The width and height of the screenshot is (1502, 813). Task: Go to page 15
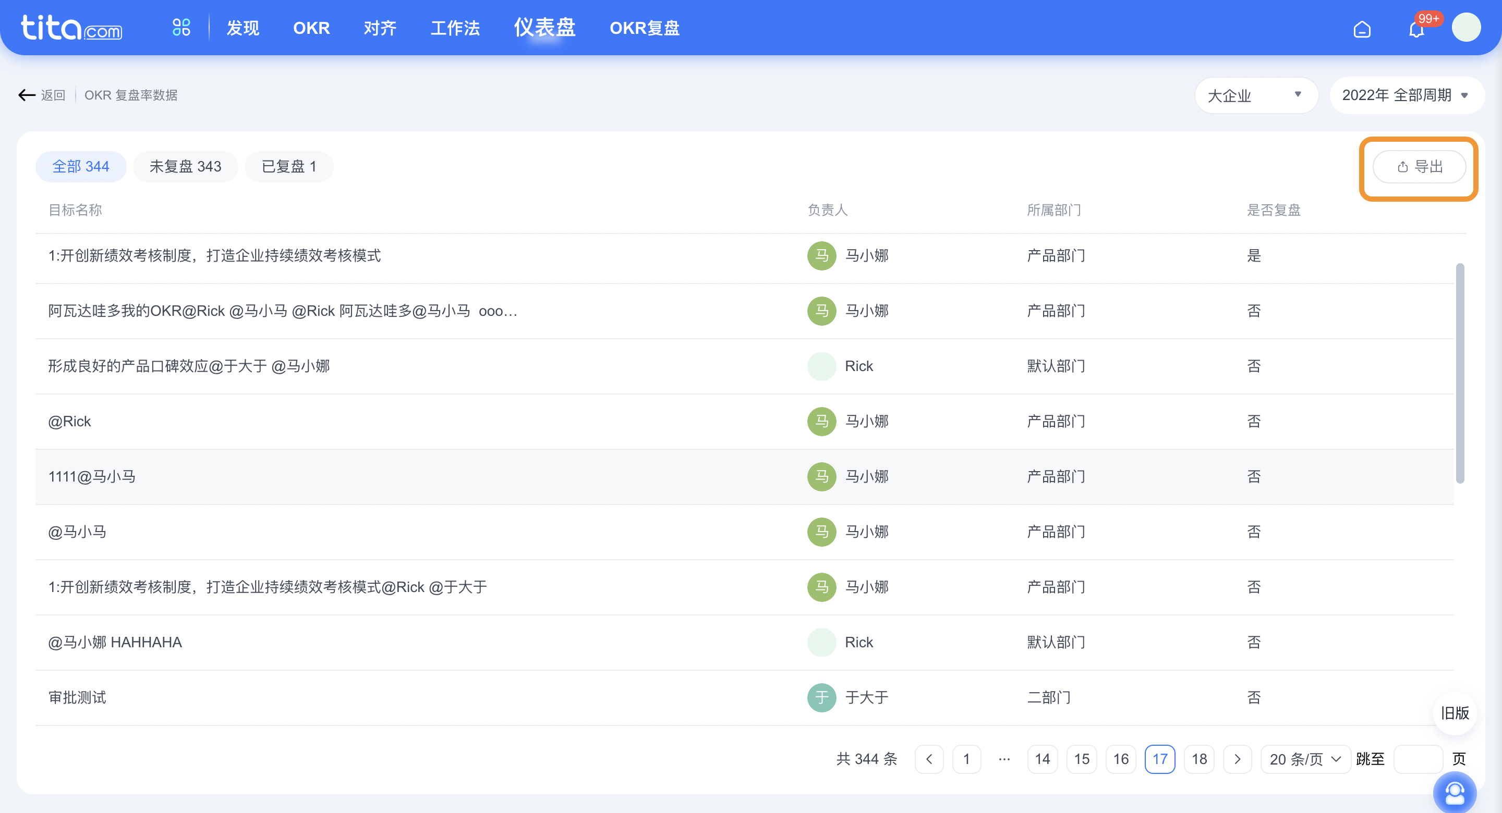coord(1082,759)
